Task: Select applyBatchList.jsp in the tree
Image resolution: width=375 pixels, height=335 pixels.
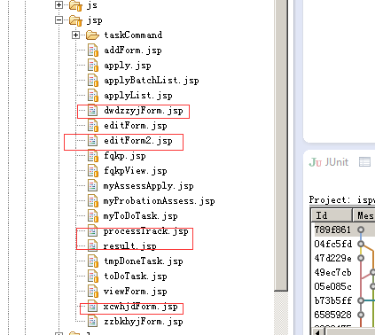Action: (152, 81)
